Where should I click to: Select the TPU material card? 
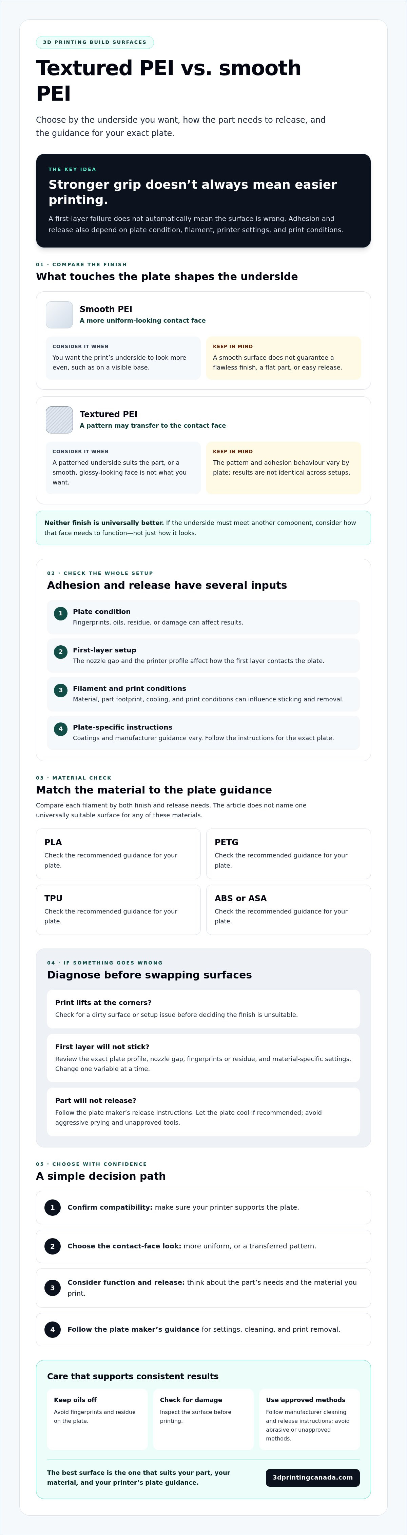(118, 909)
